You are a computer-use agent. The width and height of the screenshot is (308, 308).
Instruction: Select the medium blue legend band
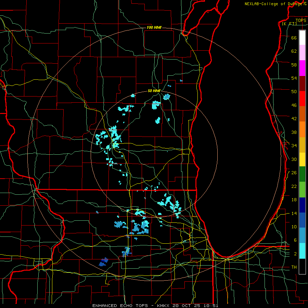(x=302, y=220)
